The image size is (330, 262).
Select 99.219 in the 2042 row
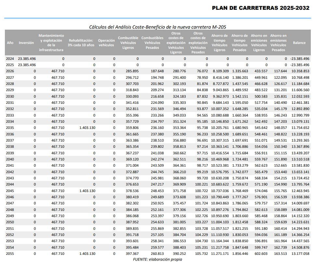tap(202, 172)
